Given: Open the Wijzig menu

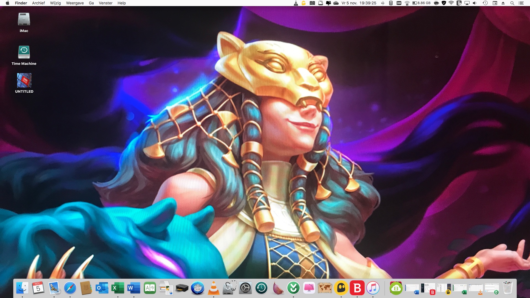Looking at the screenshot, I should tap(55, 3).
